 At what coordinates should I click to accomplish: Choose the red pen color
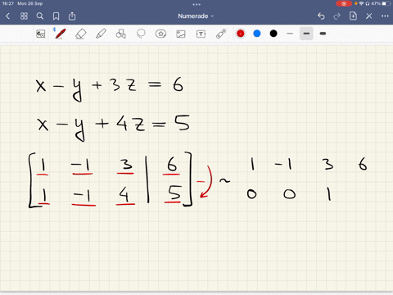coord(241,34)
